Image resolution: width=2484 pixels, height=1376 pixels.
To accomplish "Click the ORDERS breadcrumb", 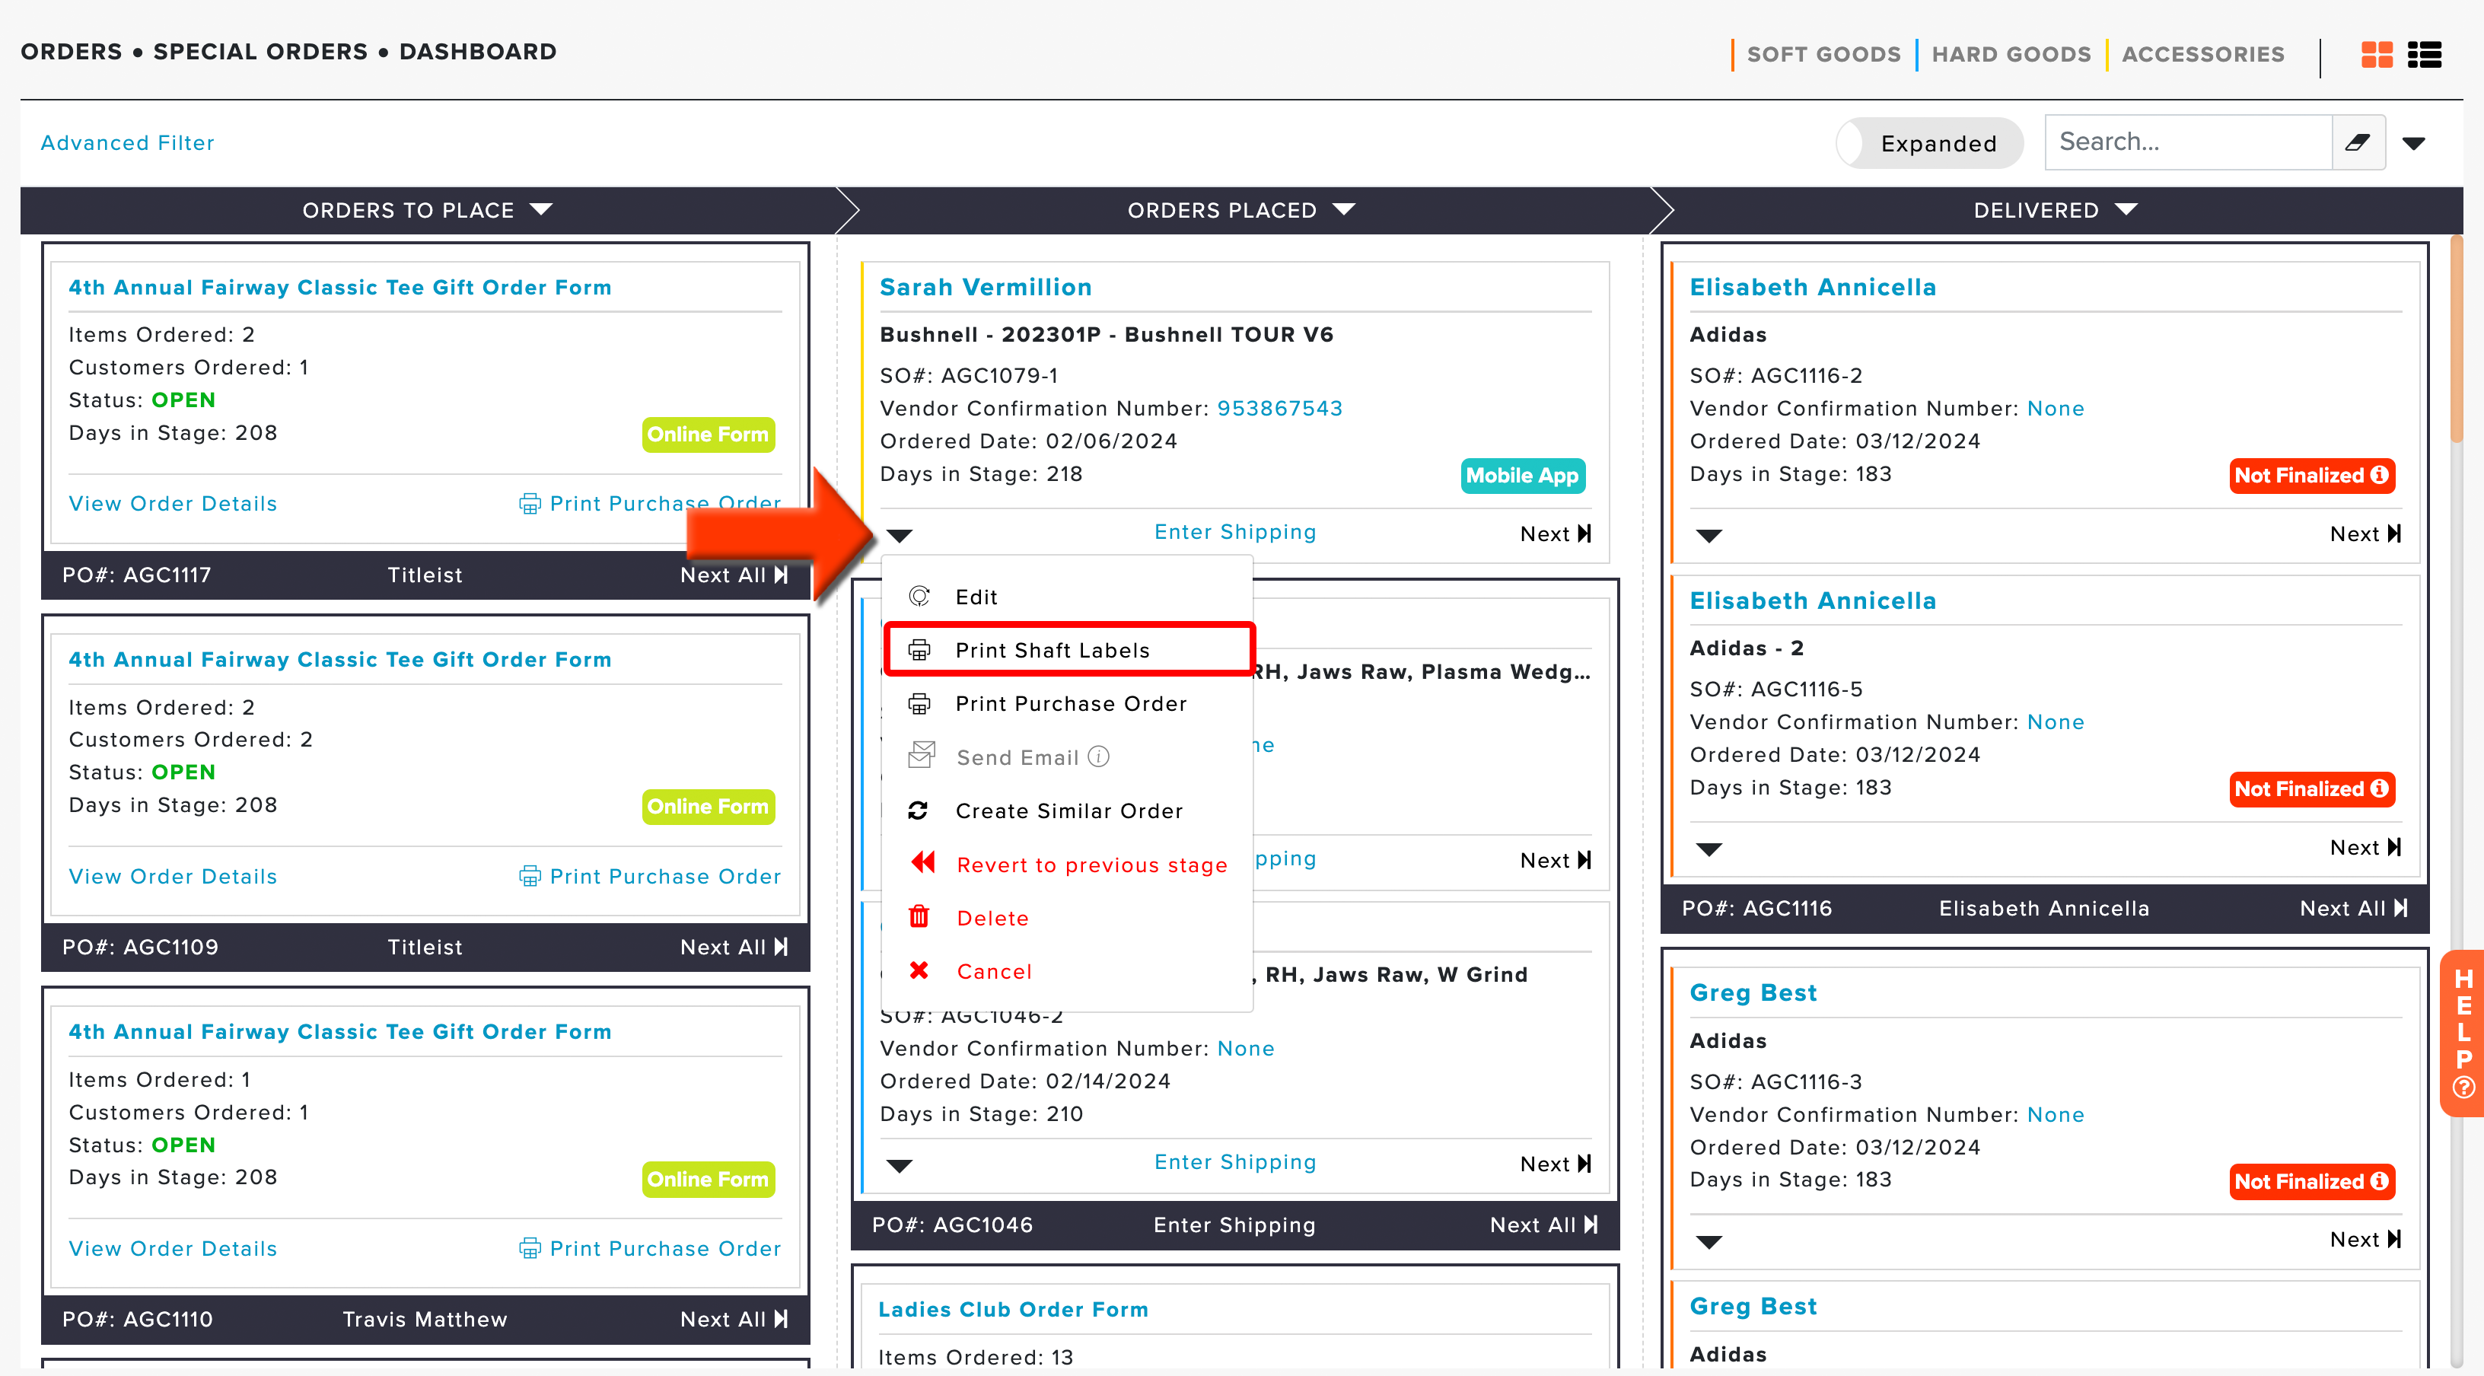I will click(72, 52).
